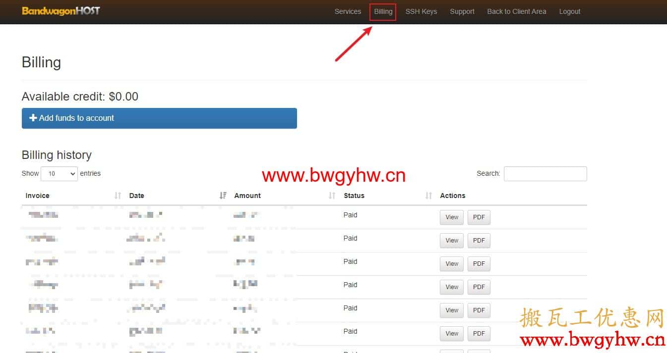View the first Paid invoice
This screenshot has width=667, height=353.
point(452,217)
